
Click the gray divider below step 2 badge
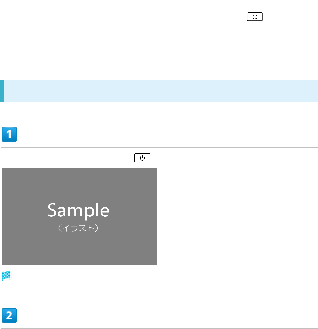click(x=160, y=328)
